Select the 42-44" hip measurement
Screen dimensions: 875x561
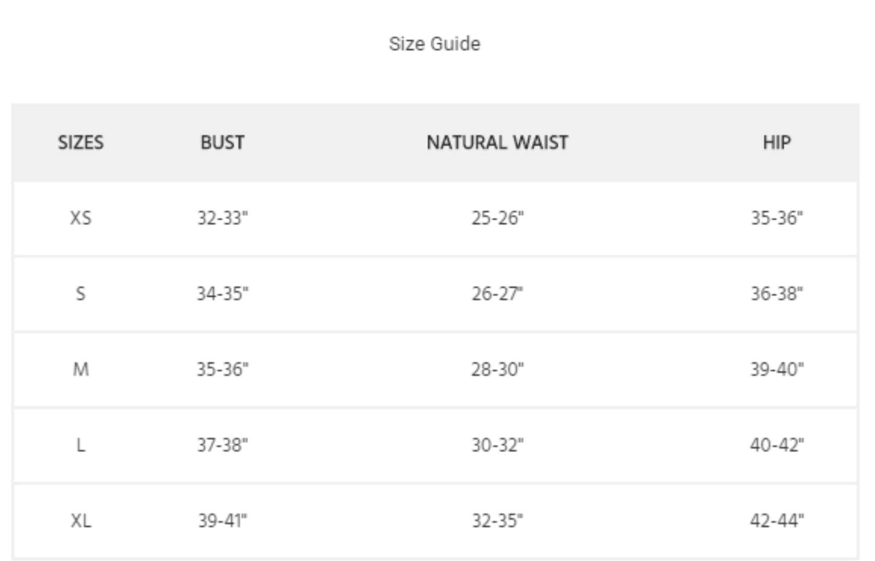point(776,520)
